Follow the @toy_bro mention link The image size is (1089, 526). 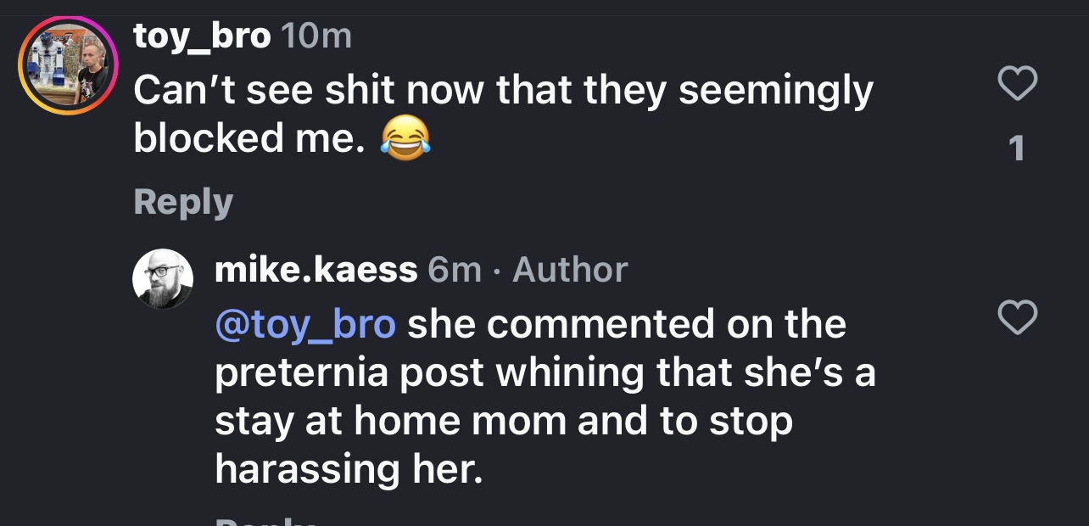click(x=305, y=325)
